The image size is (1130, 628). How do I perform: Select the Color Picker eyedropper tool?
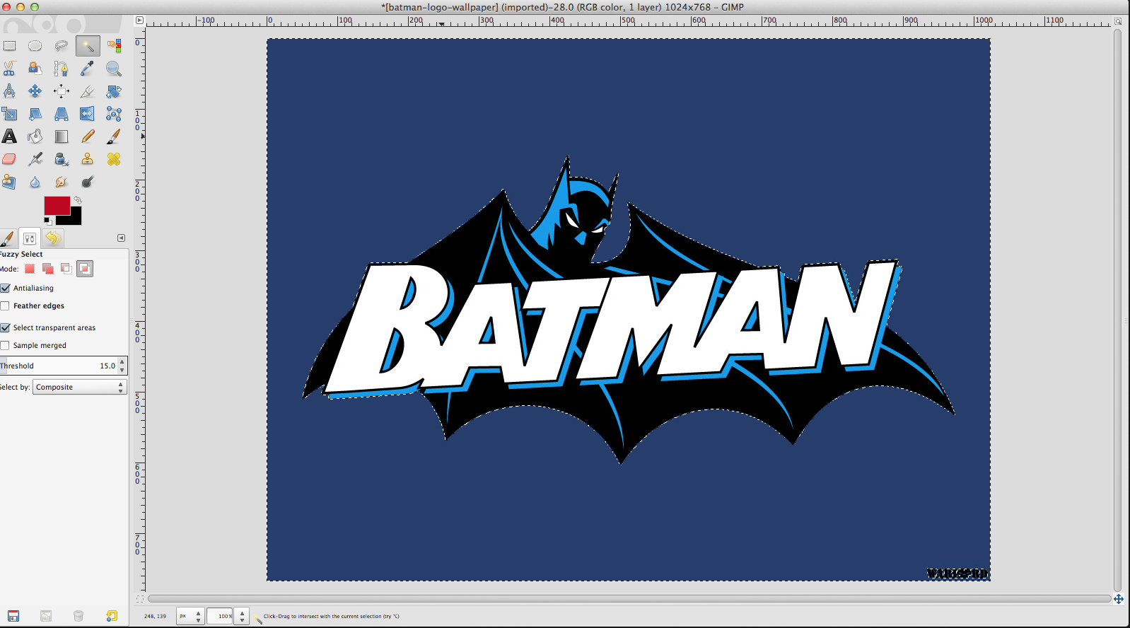(88, 69)
